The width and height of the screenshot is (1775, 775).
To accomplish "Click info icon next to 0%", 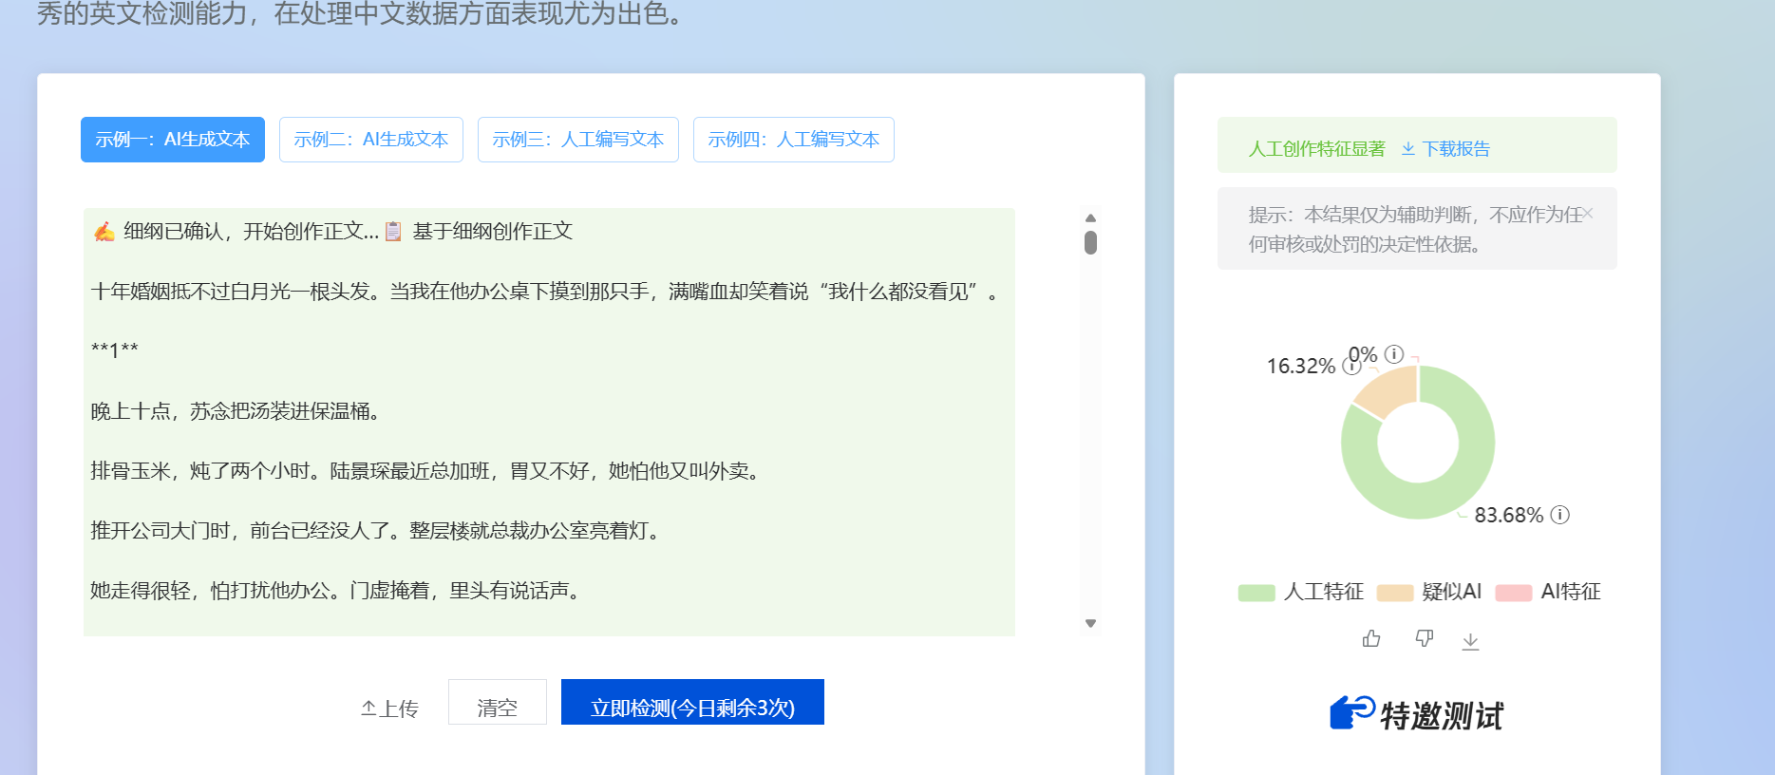I will click(1394, 354).
